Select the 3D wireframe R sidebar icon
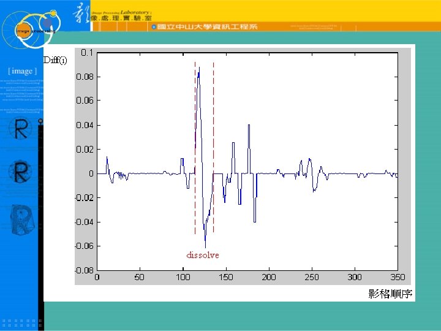 pyautogui.click(x=23, y=219)
